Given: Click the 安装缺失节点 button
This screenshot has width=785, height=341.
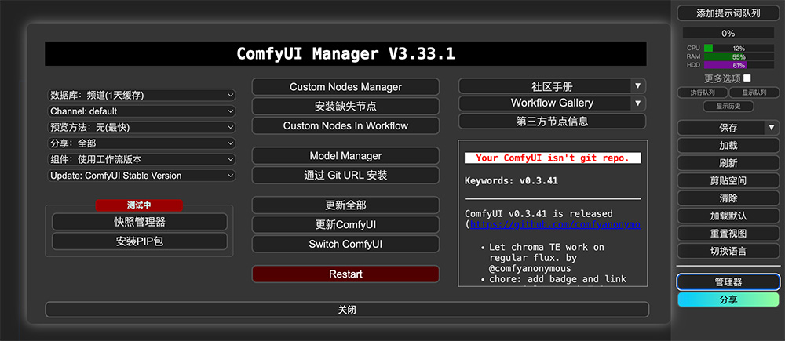Looking at the screenshot, I should pos(345,107).
